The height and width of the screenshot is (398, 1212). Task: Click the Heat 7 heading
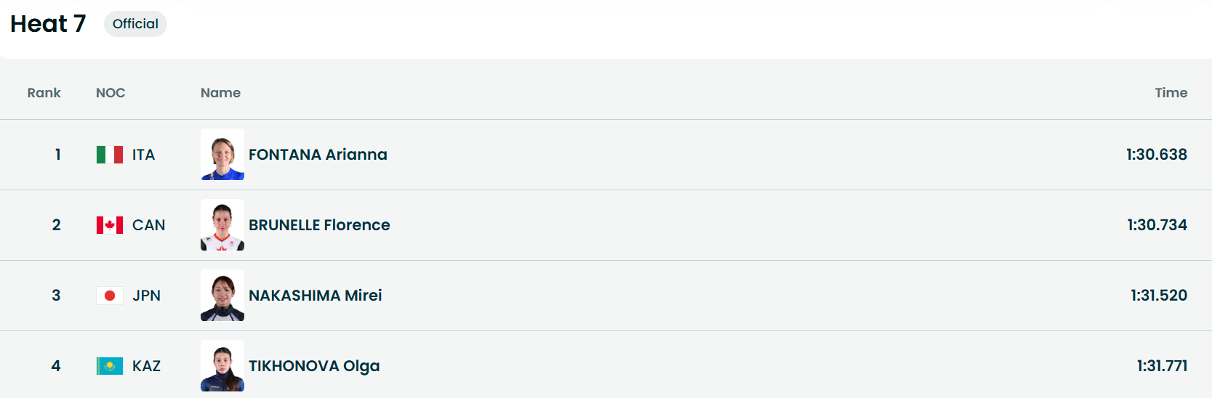(48, 24)
